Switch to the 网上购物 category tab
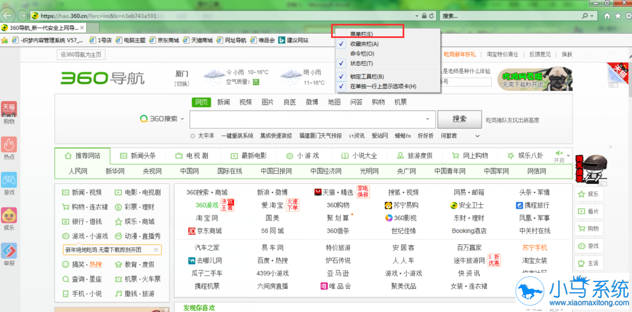 tap(470, 155)
